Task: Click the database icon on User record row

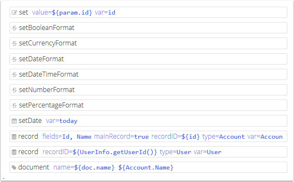Action: tap(14, 152)
